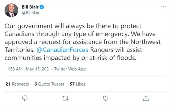Open the three-dot more options menu
Viewport: 178px width, 108px height.
tap(163, 7)
